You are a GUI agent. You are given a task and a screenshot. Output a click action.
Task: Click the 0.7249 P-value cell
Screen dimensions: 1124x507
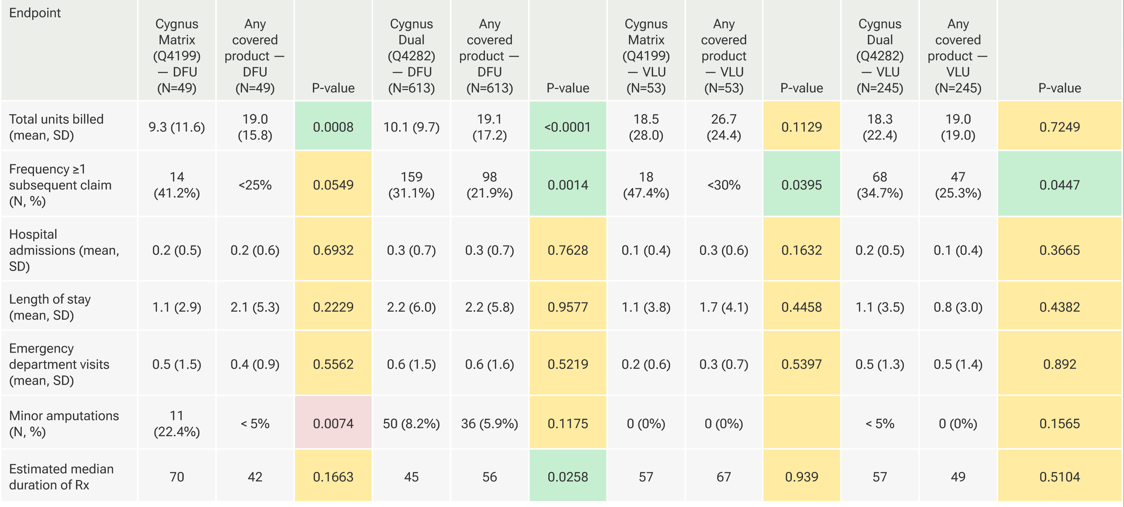click(x=1059, y=127)
